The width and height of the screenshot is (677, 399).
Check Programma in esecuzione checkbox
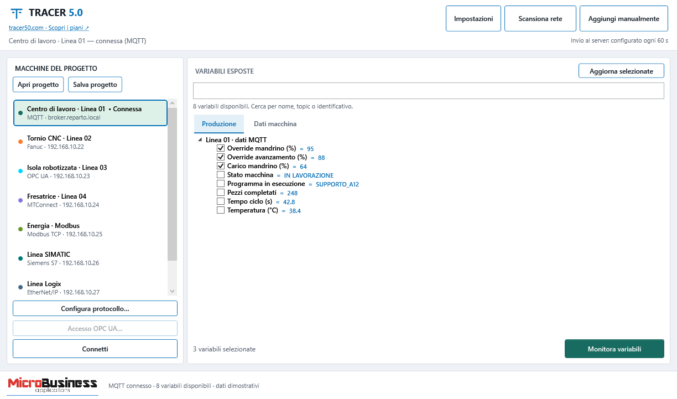(x=221, y=184)
